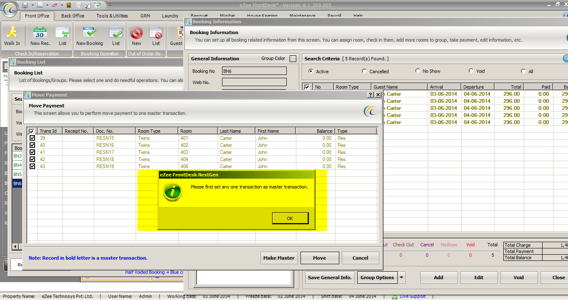Toggle the select-all checkbox in Booking Information grid
This screenshot has width=568, height=300.
307,87
